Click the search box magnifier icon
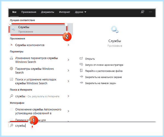Screen dimensions: 164x137 pos(11,125)
